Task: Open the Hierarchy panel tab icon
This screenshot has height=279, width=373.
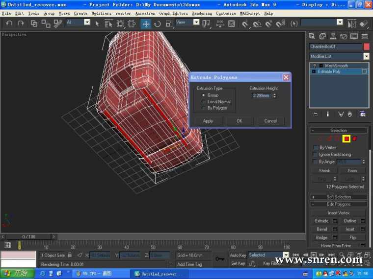Action: tap(333, 36)
